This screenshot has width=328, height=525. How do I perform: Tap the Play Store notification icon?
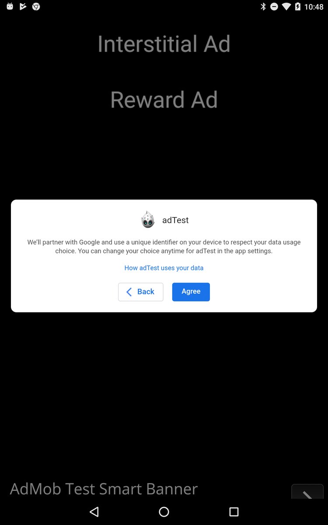point(23,7)
